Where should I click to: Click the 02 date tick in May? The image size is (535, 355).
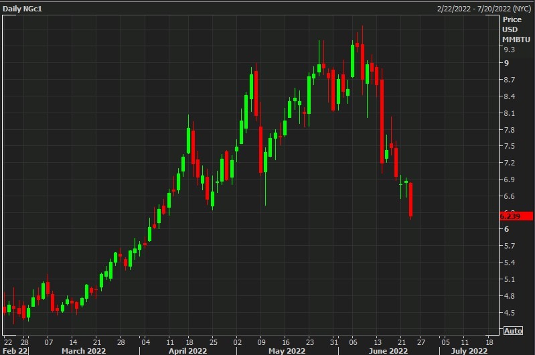pyautogui.click(x=238, y=342)
